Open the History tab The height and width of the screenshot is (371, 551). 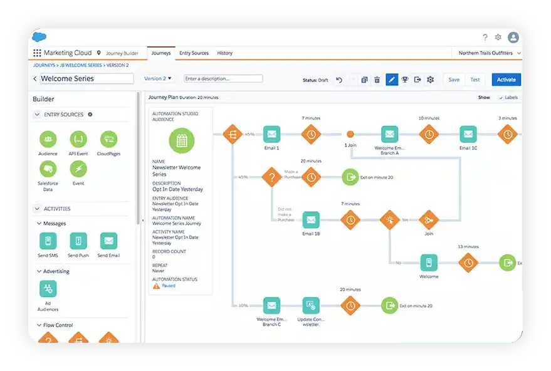coord(224,53)
